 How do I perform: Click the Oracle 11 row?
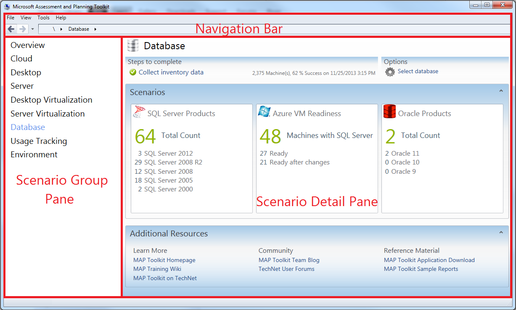402,154
